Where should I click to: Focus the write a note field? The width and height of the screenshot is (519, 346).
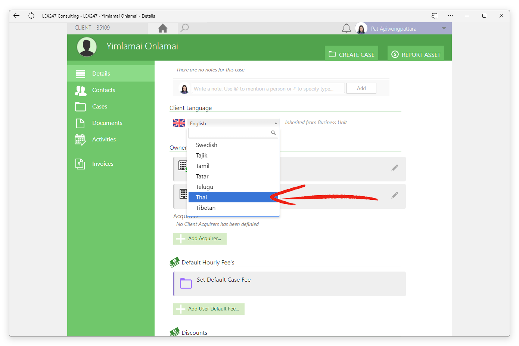268,88
